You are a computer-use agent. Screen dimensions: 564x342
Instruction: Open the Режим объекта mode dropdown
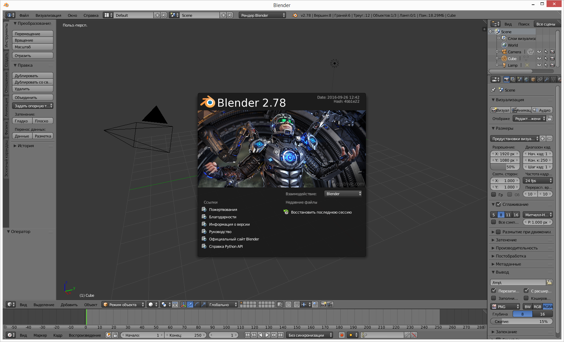[123, 304]
